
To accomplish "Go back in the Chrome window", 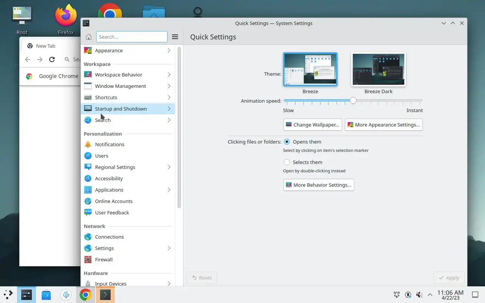I will point(28,59).
